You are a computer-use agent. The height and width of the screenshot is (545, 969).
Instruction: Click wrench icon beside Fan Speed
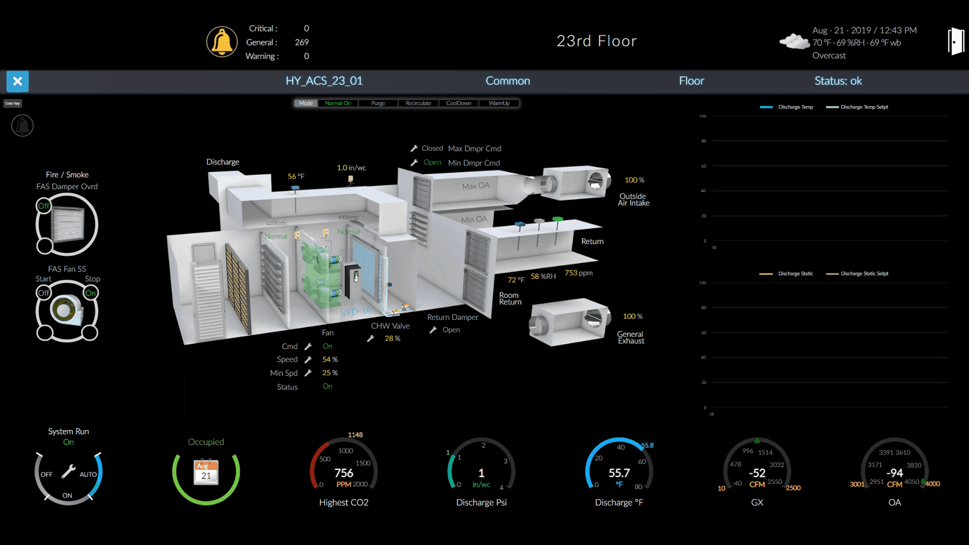coord(308,359)
